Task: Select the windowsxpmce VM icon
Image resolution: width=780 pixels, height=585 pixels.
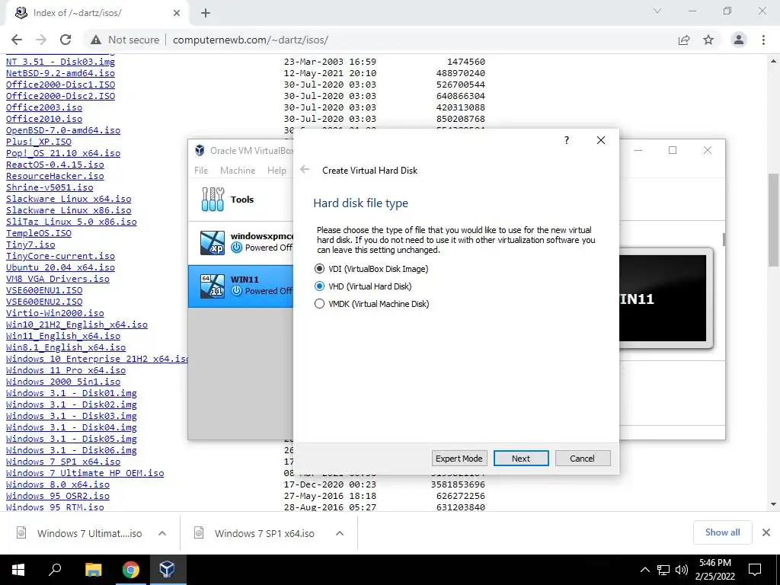Action: coord(213,242)
